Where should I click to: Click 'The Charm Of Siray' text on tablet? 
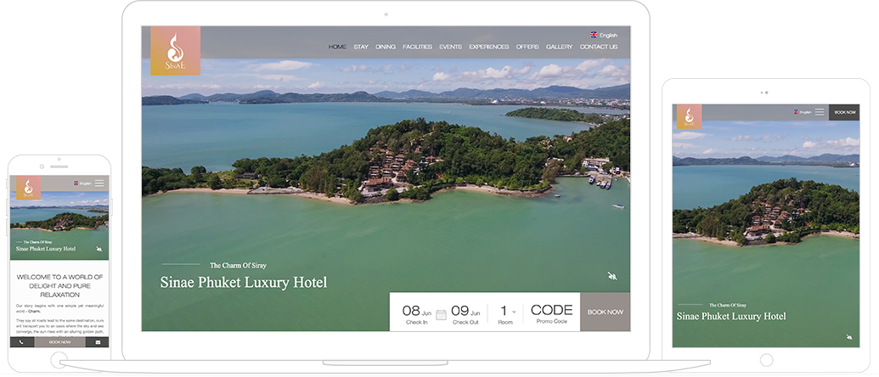[728, 306]
